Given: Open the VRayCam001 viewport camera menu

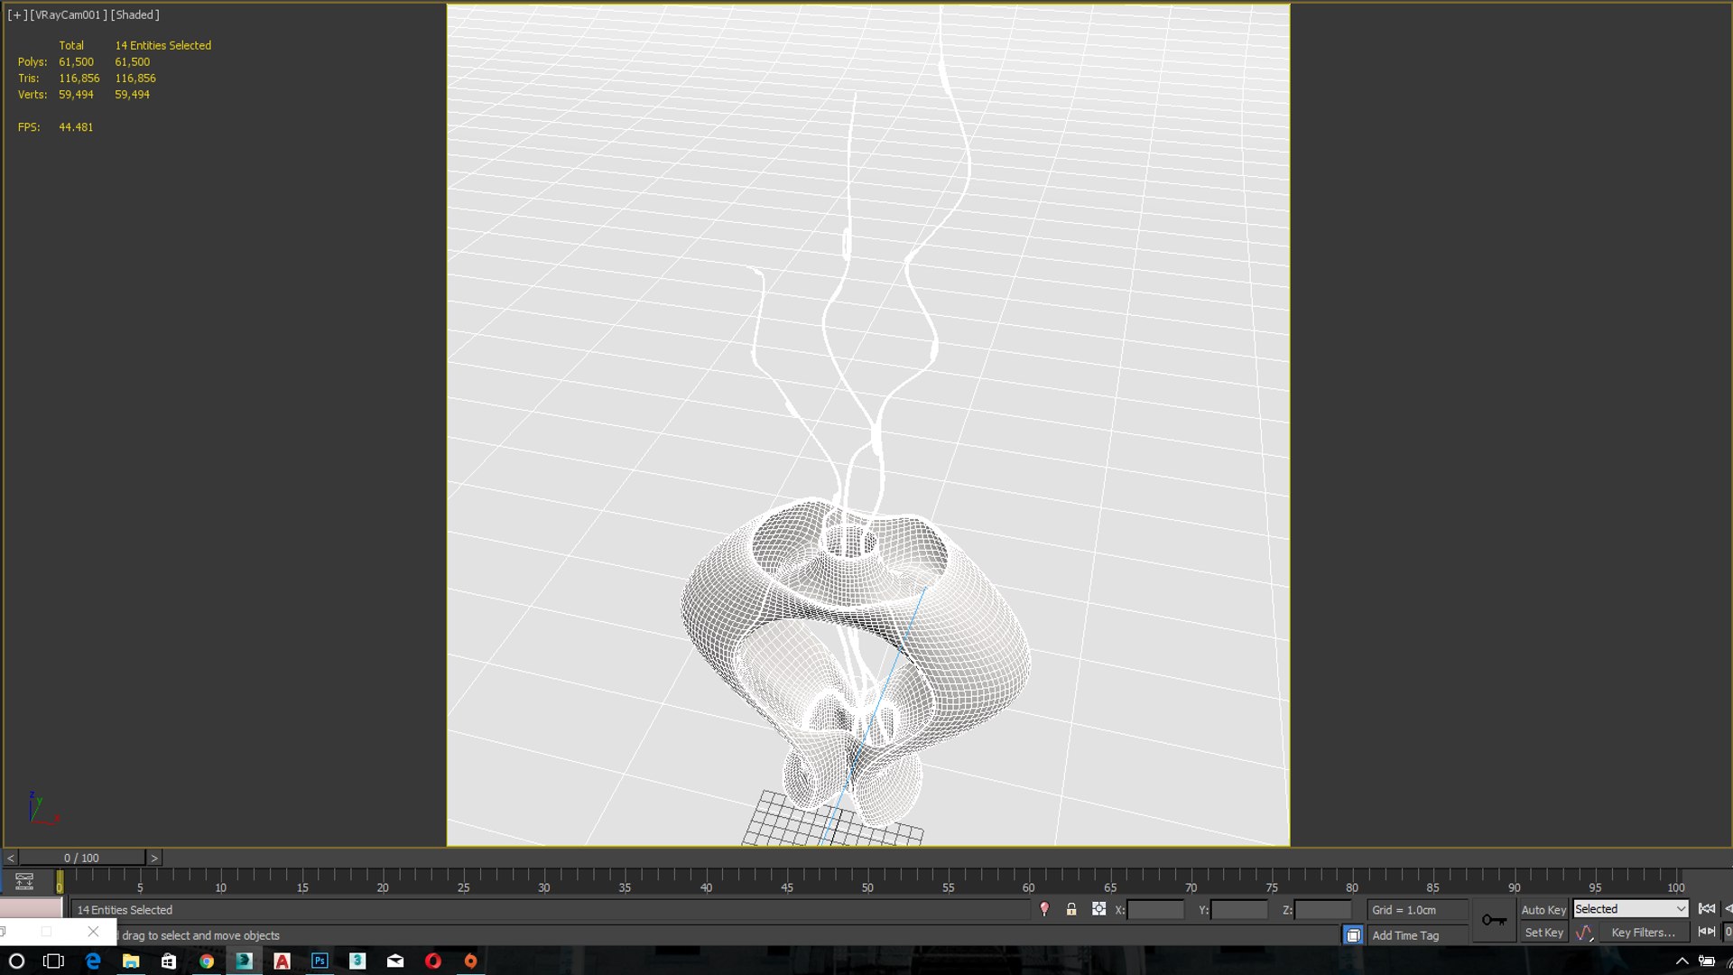Looking at the screenshot, I should pos(69,15).
